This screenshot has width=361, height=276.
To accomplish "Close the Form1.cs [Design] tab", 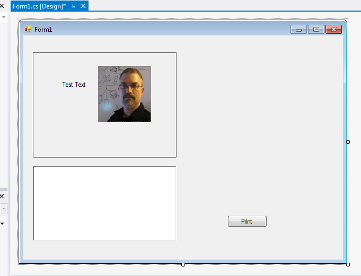I will click(83, 6).
